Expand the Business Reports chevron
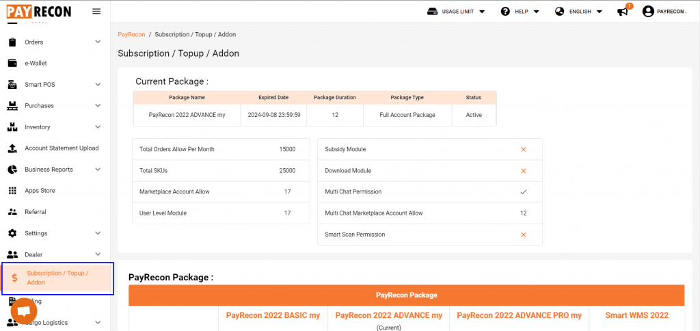 pyautogui.click(x=98, y=170)
